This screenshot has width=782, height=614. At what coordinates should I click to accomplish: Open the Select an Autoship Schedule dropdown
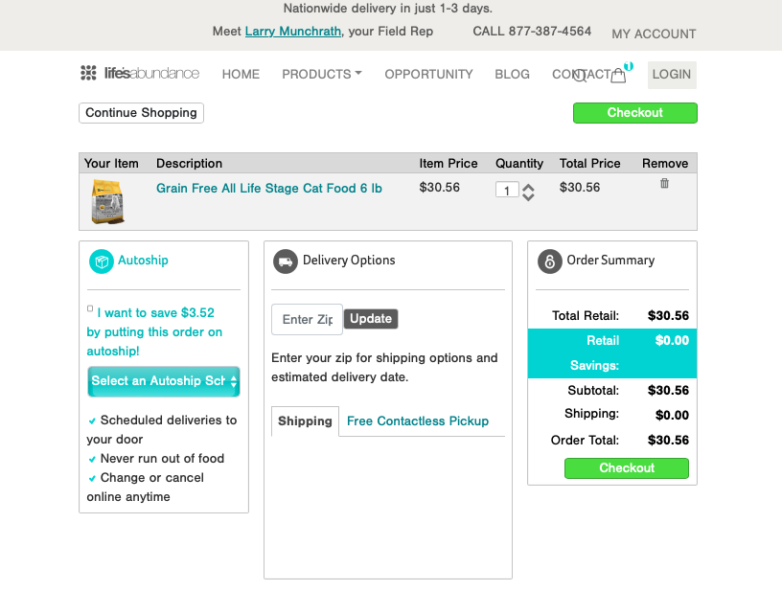point(163,381)
